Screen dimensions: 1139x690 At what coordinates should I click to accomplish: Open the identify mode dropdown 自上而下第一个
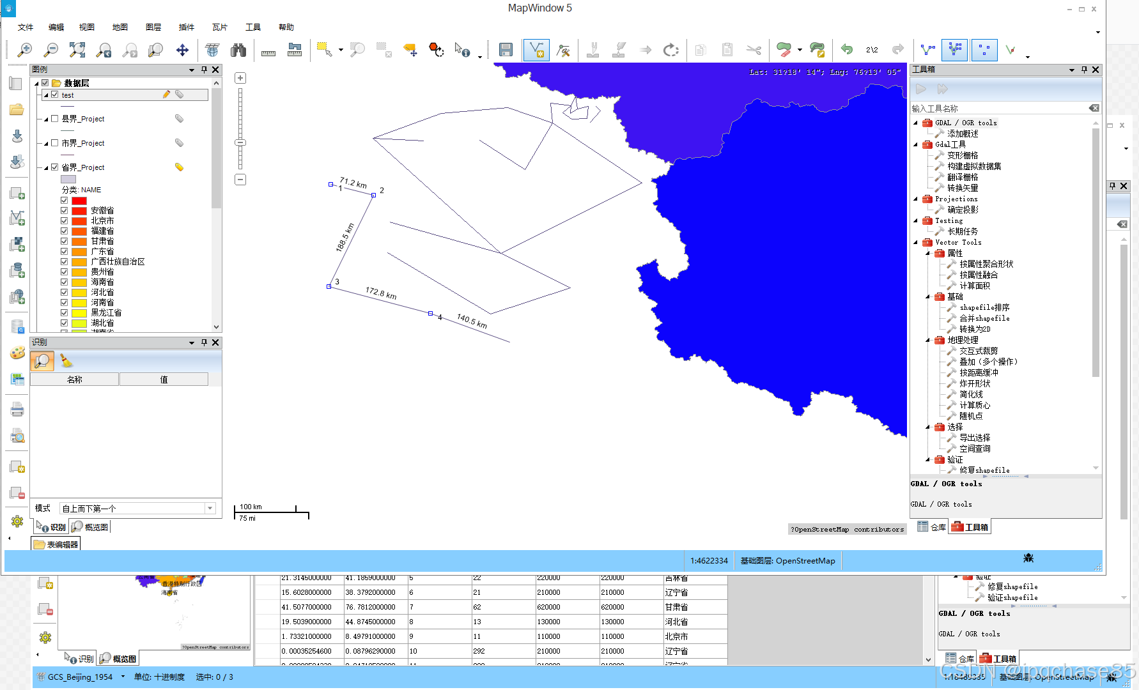[x=210, y=508]
